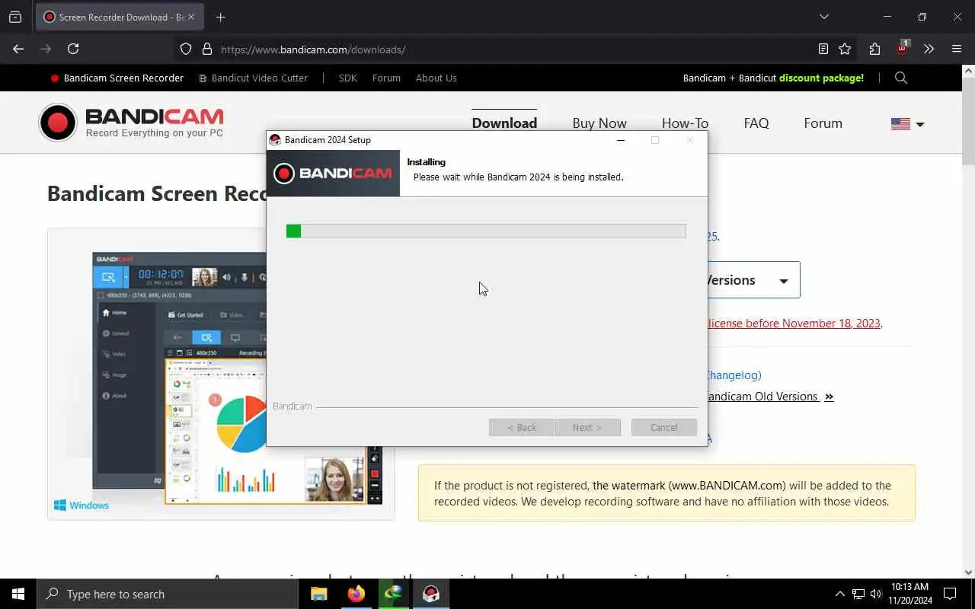Switch to Firefox in the taskbar
The width and height of the screenshot is (975, 609).
pos(356,594)
